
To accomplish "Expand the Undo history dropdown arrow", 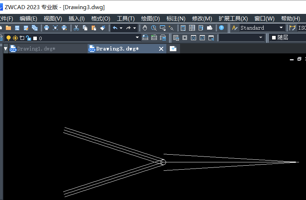I will tap(121, 28).
